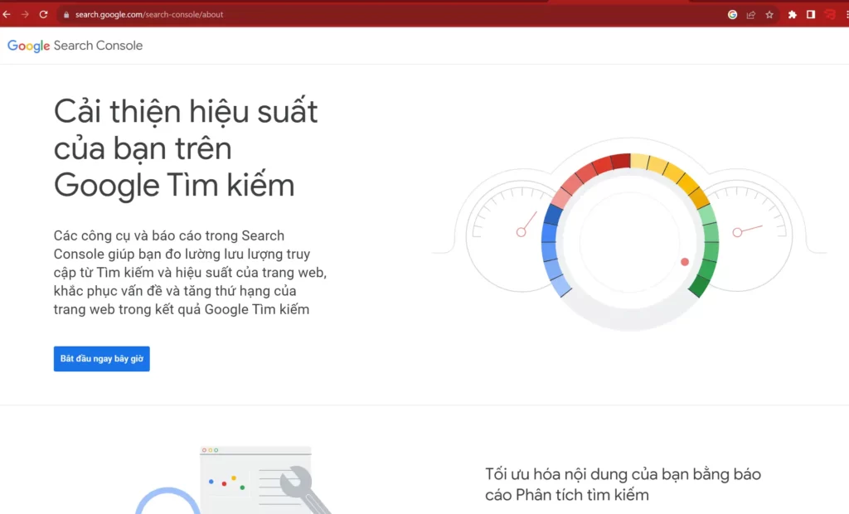View site information via lock icon
Image resolution: width=849 pixels, height=514 pixels.
65,14
